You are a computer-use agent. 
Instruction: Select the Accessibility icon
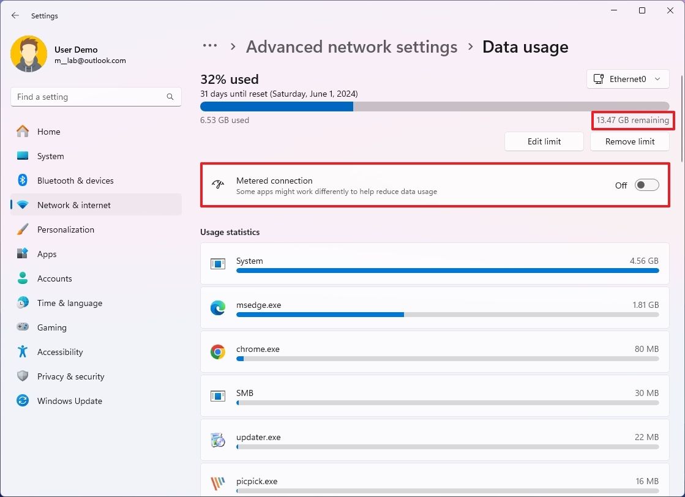pyautogui.click(x=23, y=352)
